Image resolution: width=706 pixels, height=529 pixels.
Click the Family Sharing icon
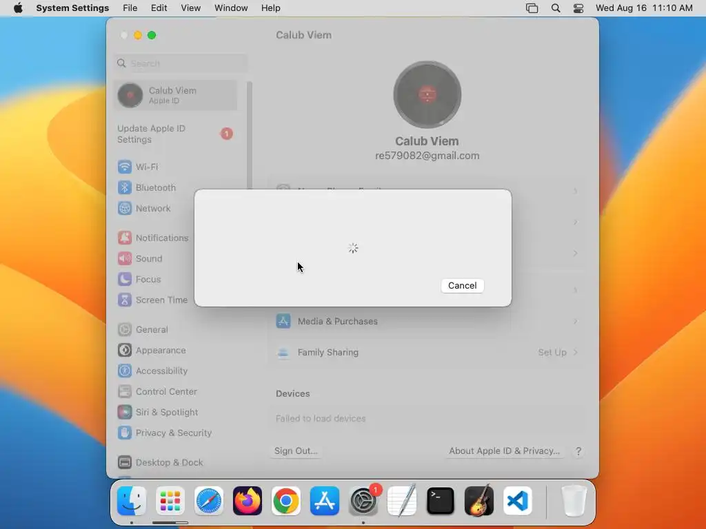[283, 352]
